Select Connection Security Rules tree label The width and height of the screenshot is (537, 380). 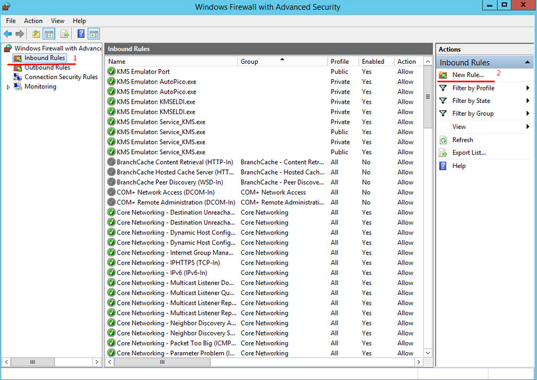(61, 76)
